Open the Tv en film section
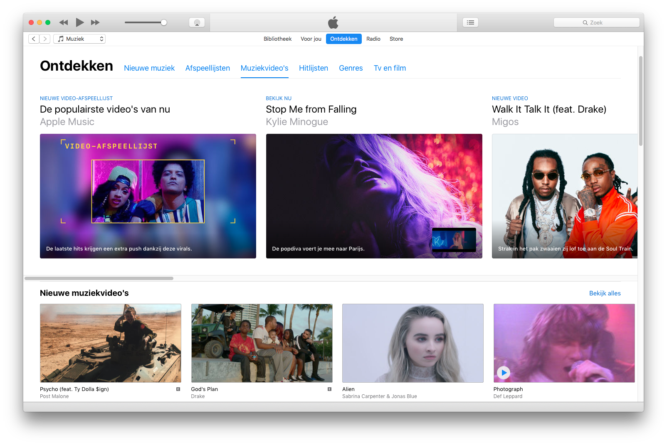The image size is (667, 445). (x=390, y=68)
